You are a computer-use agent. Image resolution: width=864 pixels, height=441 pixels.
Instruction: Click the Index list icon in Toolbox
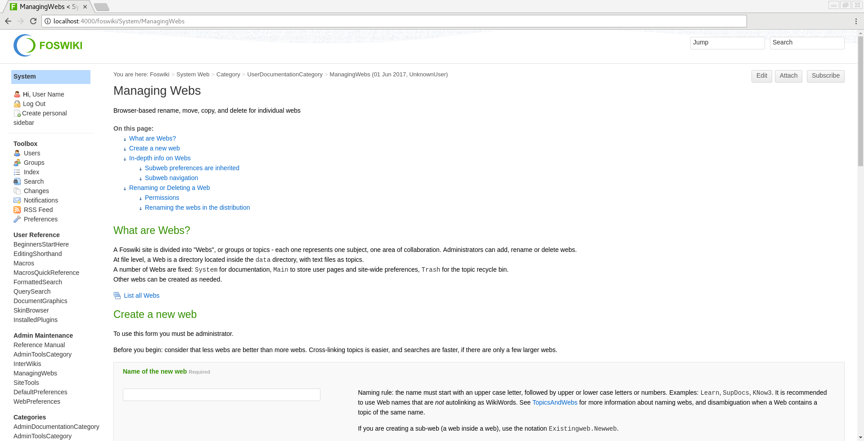(x=17, y=172)
